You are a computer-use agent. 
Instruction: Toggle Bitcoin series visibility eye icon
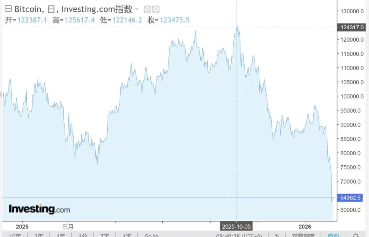[x=147, y=9]
